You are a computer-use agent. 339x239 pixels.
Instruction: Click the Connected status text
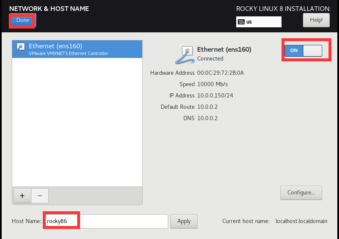[210, 59]
